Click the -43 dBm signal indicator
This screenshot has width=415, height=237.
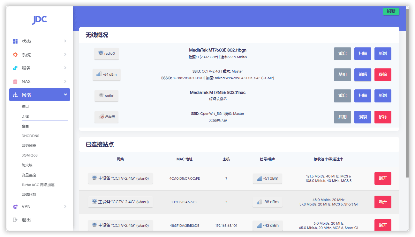coord(268,226)
